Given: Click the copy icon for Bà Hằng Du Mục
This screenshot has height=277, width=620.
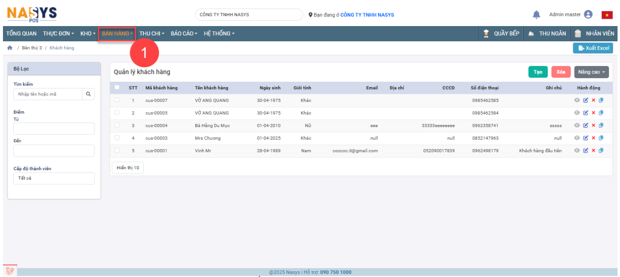Looking at the screenshot, I should coord(601,125).
